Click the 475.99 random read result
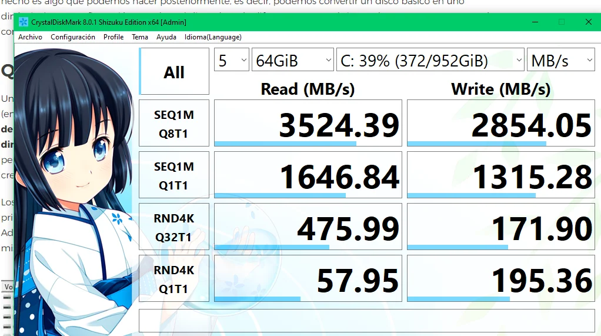This screenshot has width=601, height=336. [x=308, y=227]
